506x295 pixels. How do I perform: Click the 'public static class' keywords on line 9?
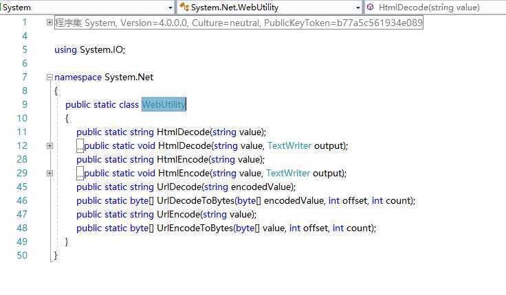[102, 105]
